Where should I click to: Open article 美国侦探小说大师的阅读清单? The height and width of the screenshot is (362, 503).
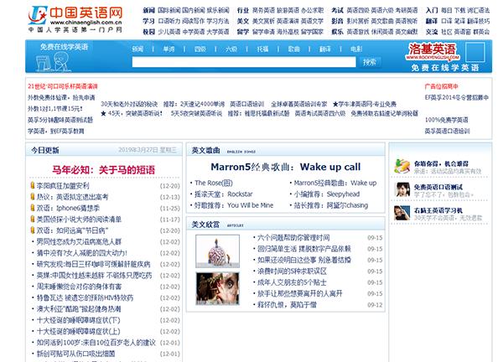(79, 220)
